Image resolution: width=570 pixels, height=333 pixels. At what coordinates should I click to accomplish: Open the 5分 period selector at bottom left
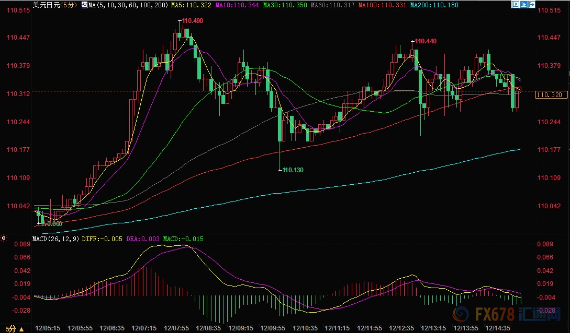tap(13, 329)
